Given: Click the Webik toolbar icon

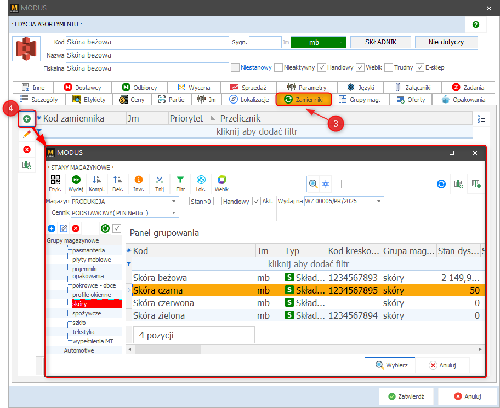Looking at the screenshot, I should coord(221,183).
